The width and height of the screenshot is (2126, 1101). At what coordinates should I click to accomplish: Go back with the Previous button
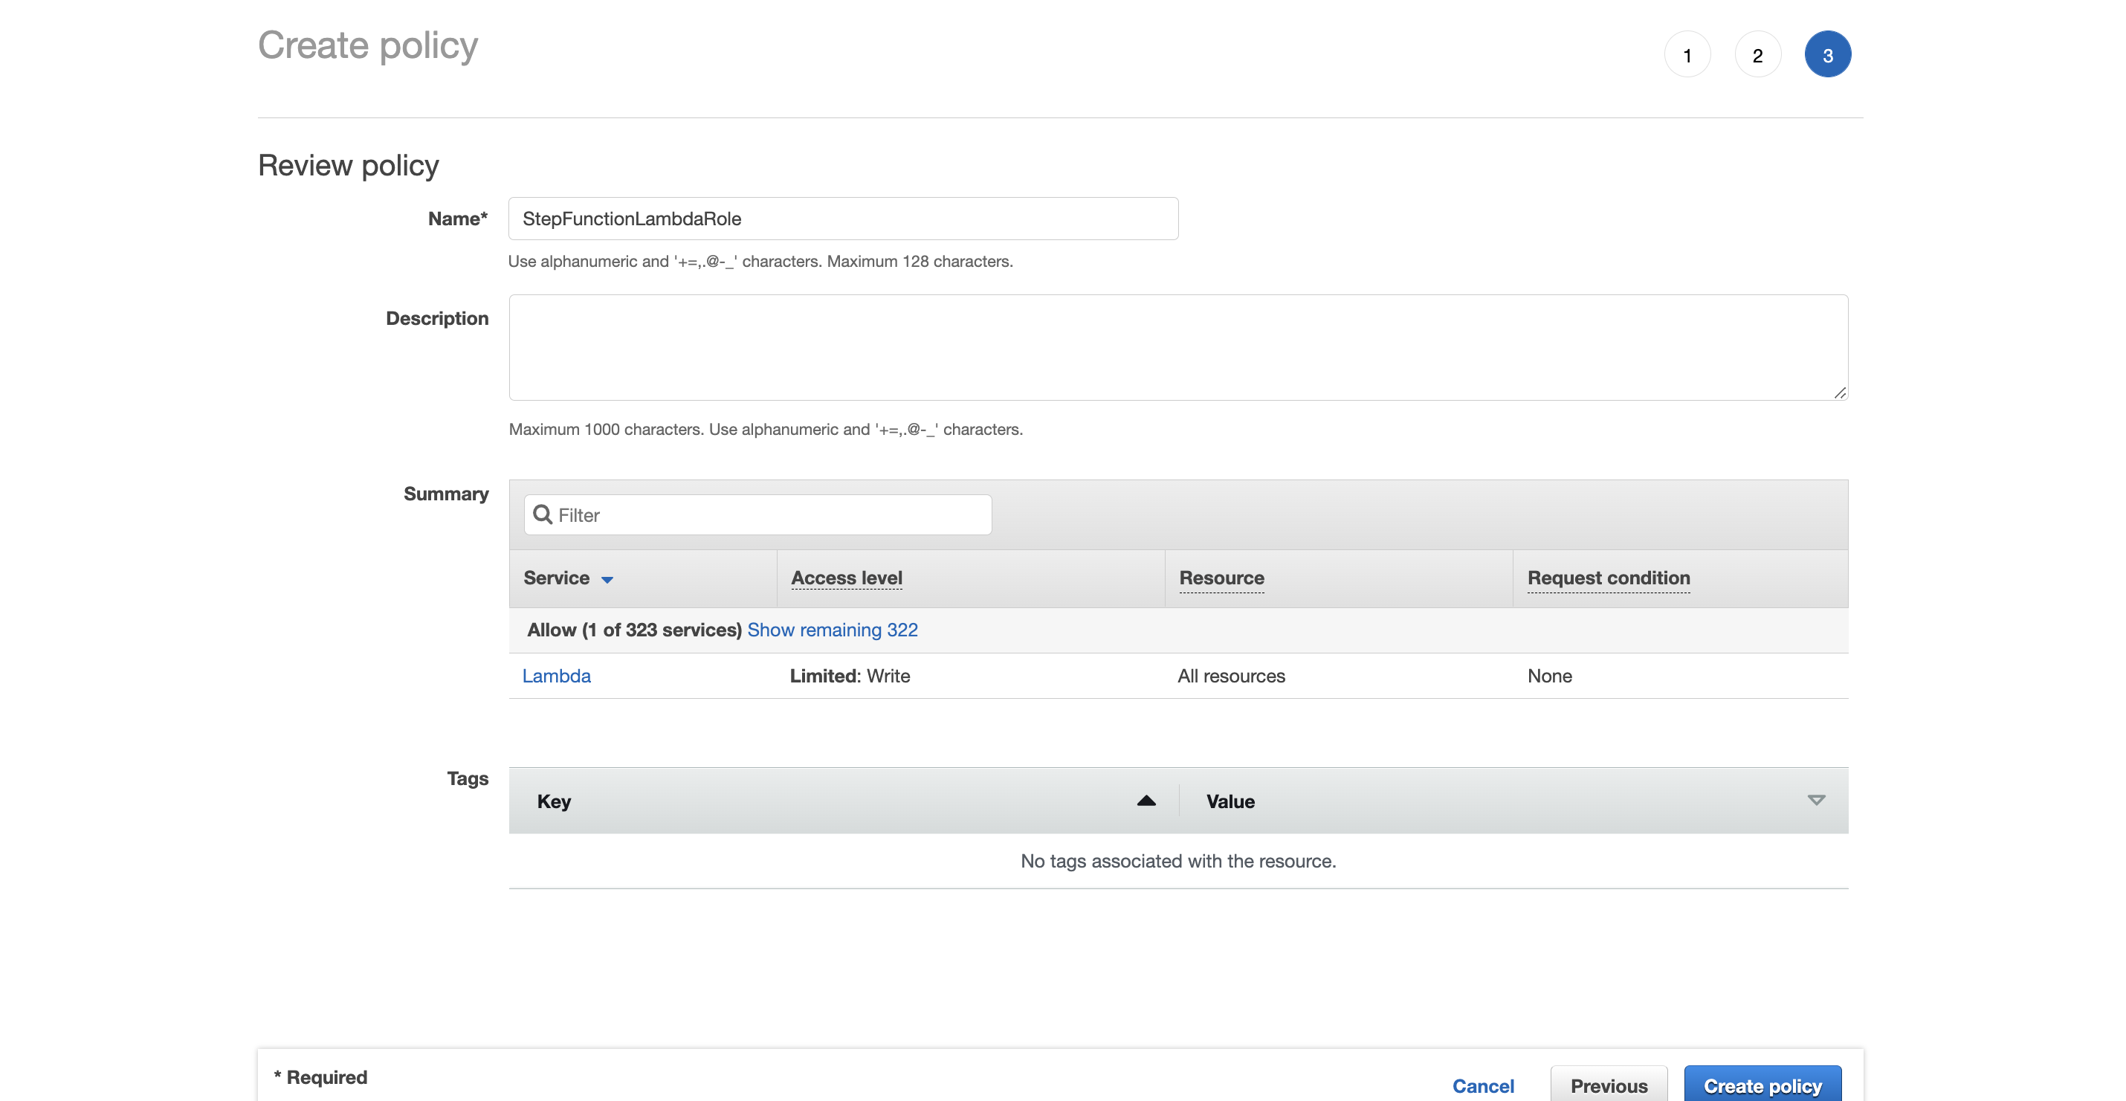point(1609,1085)
